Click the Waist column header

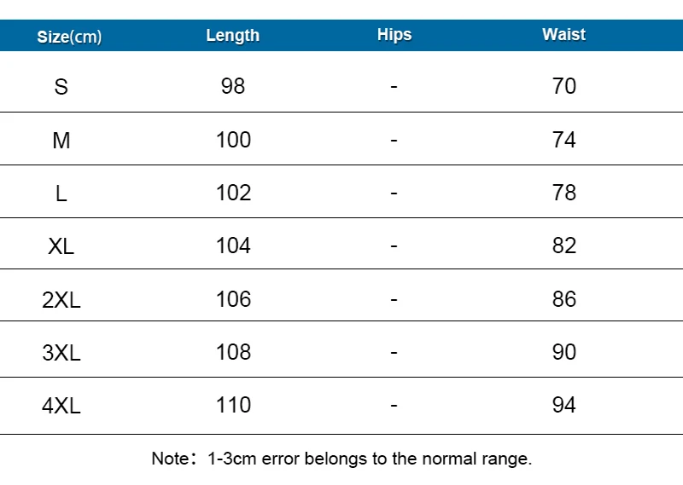pos(564,34)
